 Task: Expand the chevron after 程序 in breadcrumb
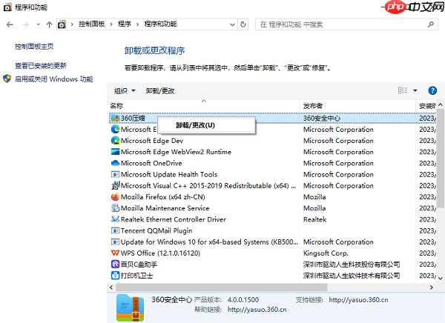138,24
